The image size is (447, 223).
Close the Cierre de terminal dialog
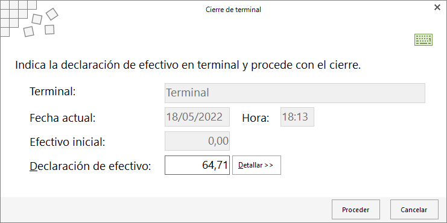(x=437, y=8)
